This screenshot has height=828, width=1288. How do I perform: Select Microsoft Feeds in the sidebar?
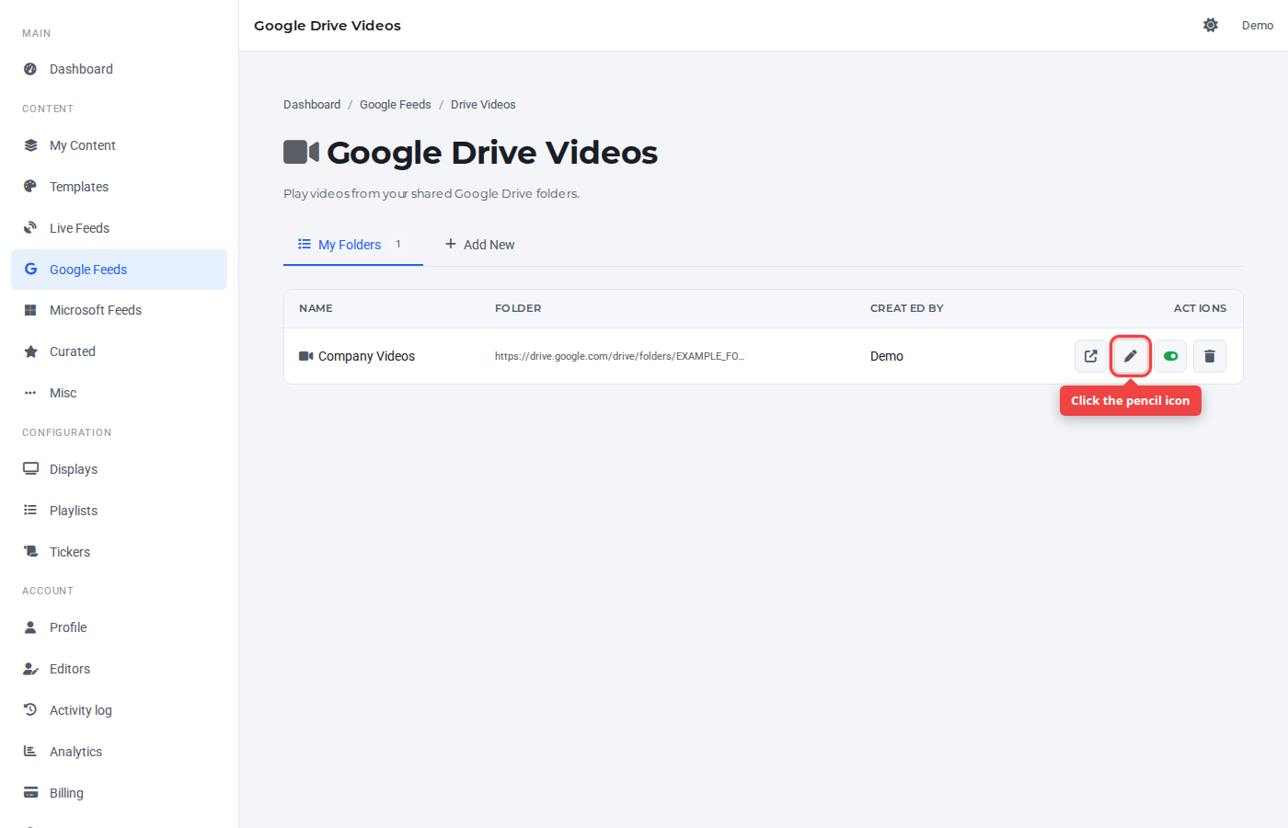(119, 310)
